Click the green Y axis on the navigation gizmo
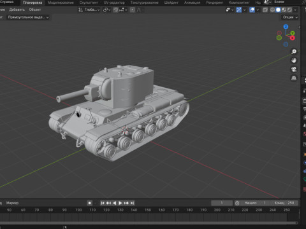306x229 pixels. pos(293,33)
